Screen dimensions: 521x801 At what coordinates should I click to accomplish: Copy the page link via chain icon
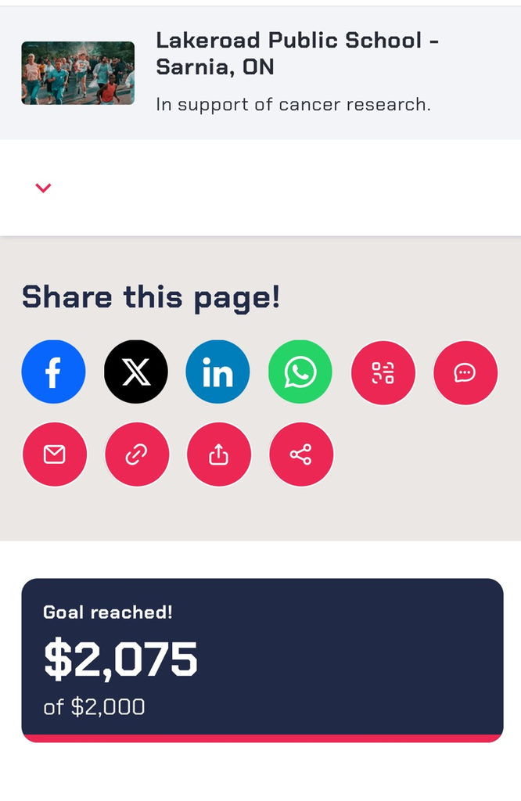pos(136,454)
